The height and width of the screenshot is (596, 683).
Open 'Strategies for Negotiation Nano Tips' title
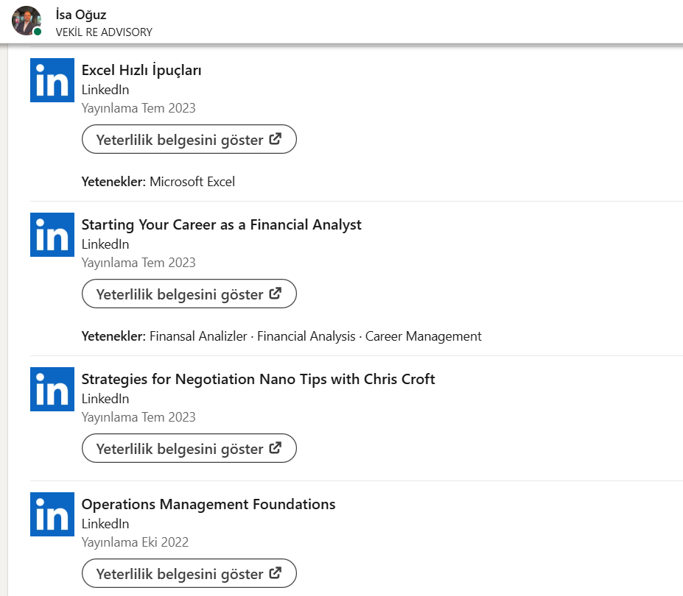pyautogui.click(x=258, y=380)
